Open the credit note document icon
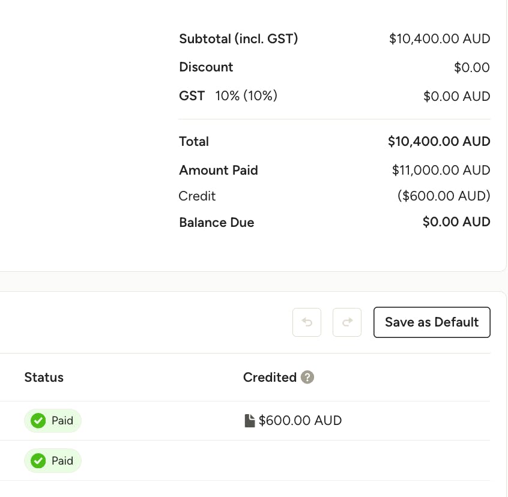 pyautogui.click(x=249, y=421)
